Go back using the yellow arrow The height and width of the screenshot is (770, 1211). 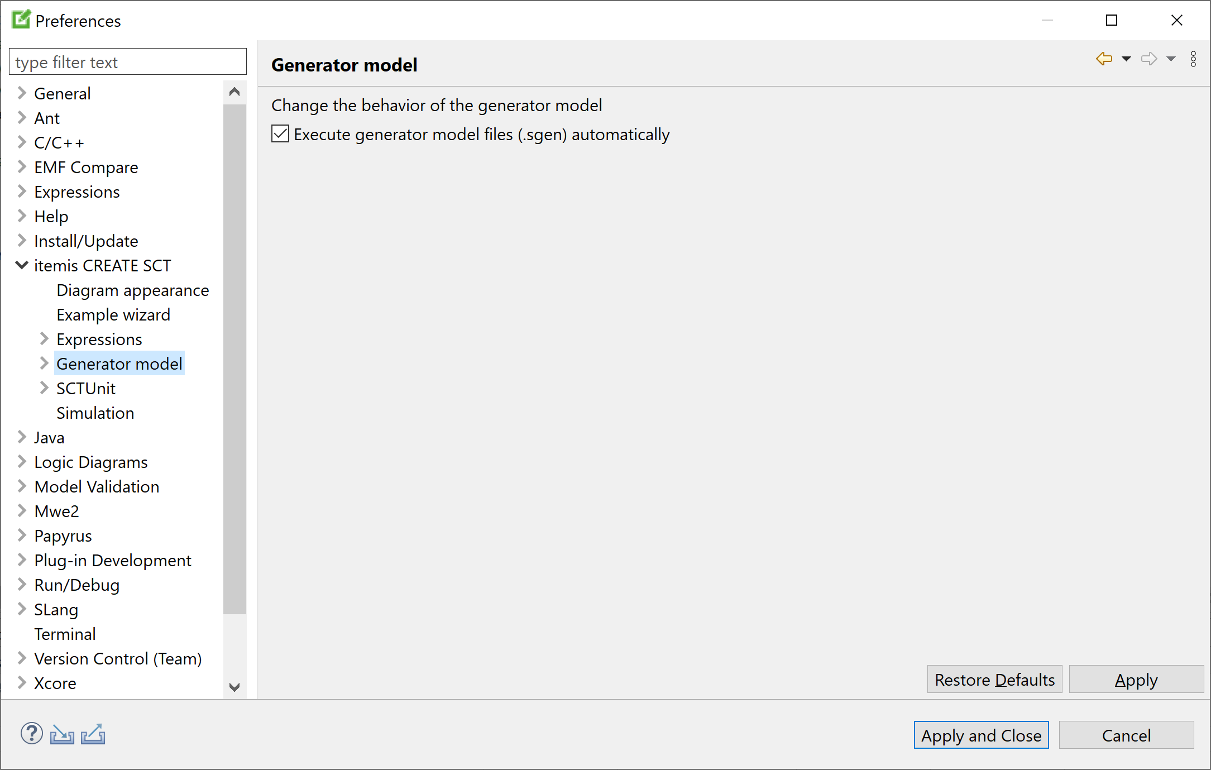[x=1104, y=59]
